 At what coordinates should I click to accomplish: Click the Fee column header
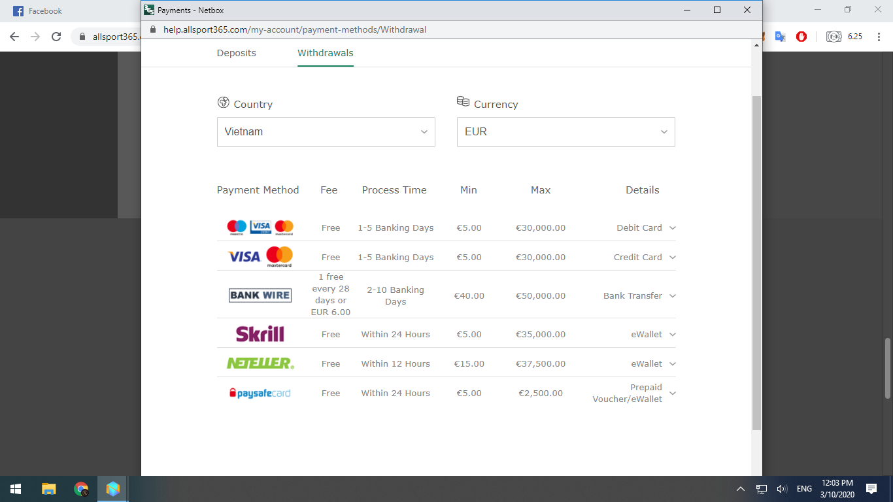pos(329,190)
